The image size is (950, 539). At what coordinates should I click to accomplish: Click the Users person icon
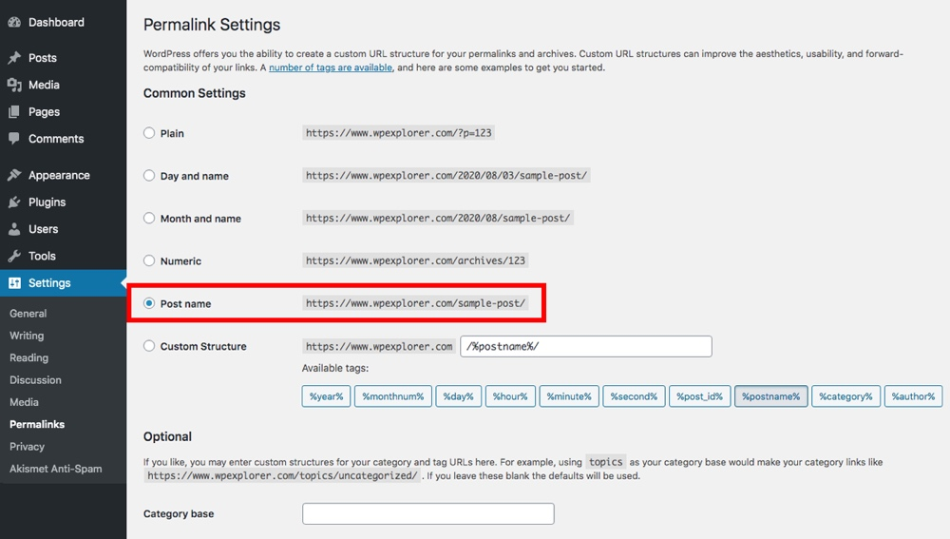click(x=14, y=229)
